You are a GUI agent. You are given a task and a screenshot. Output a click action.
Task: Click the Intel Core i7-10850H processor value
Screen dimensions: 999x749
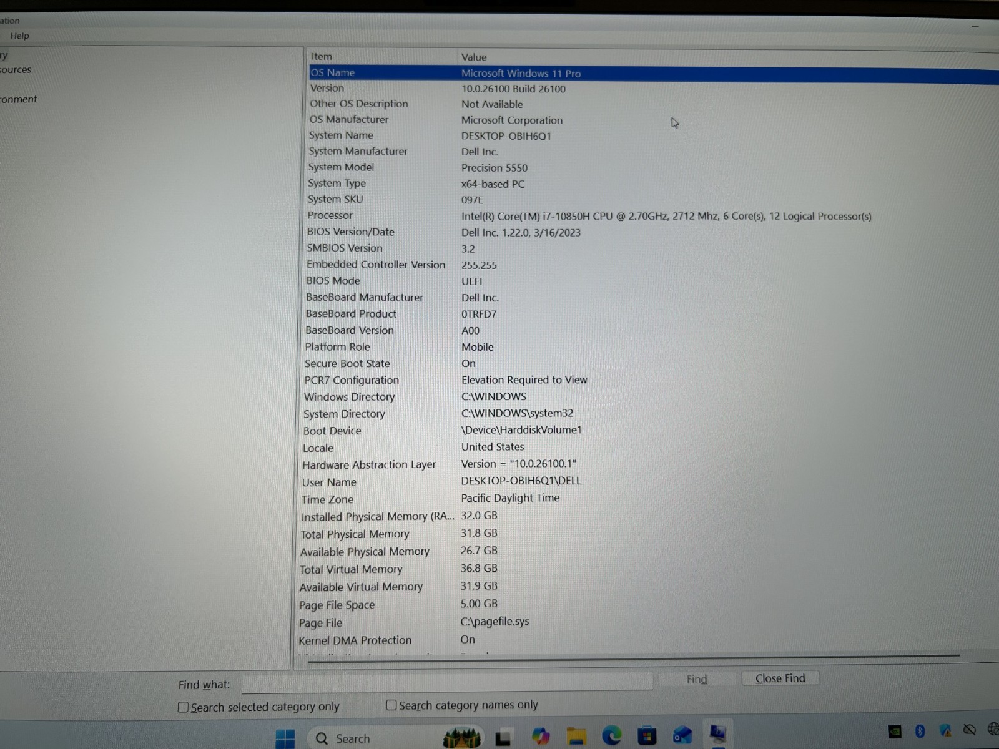click(x=666, y=217)
